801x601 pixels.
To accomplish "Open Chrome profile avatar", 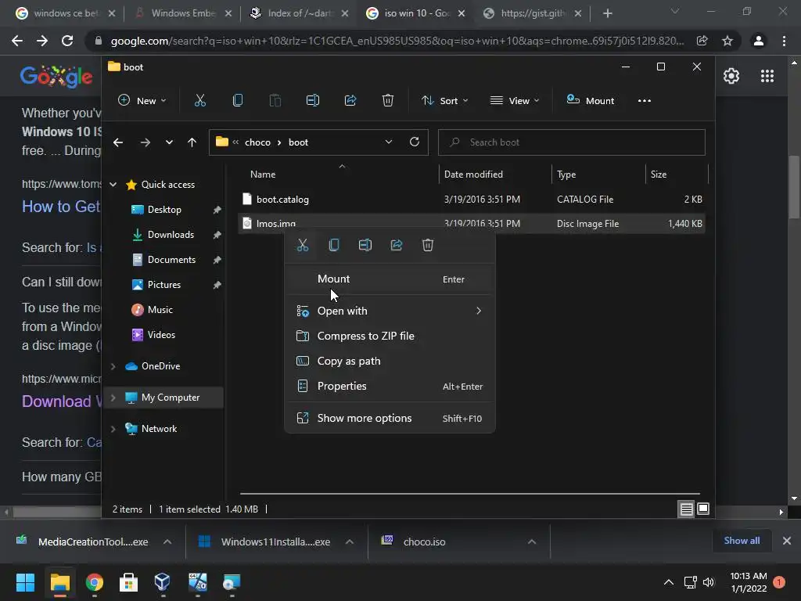I will 759,41.
